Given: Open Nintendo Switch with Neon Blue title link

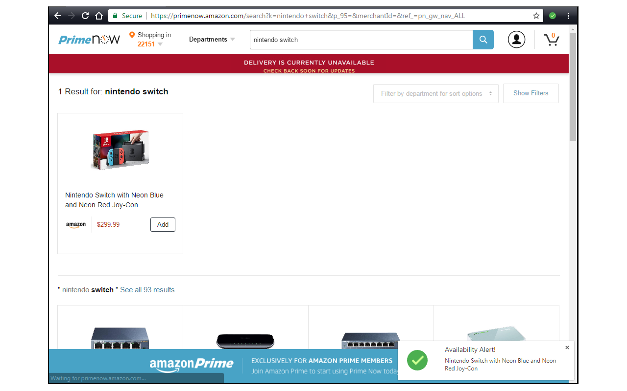Looking at the screenshot, I should click(x=115, y=200).
